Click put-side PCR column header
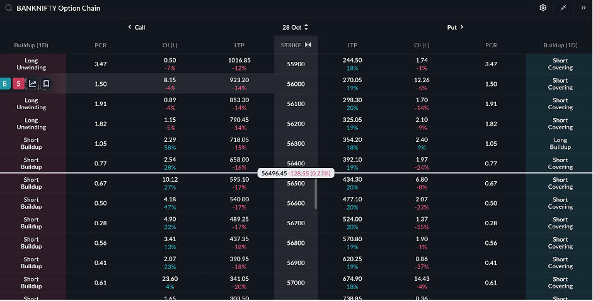 click(491, 45)
